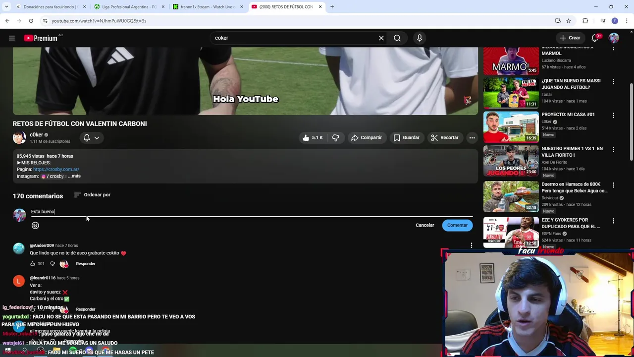Go back with the browser back arrow
The height and width of the screenshot is (357, 634).
click(x=7, y=21)
